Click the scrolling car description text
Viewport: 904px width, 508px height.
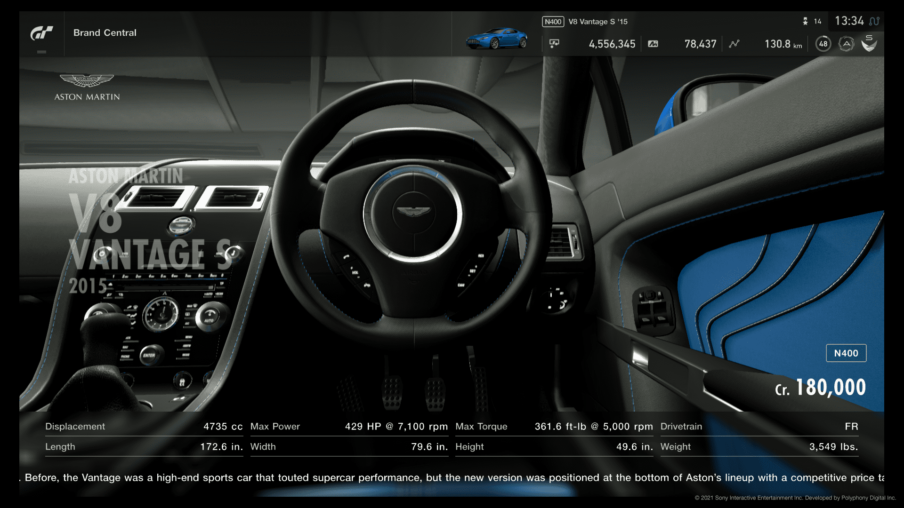452,478
